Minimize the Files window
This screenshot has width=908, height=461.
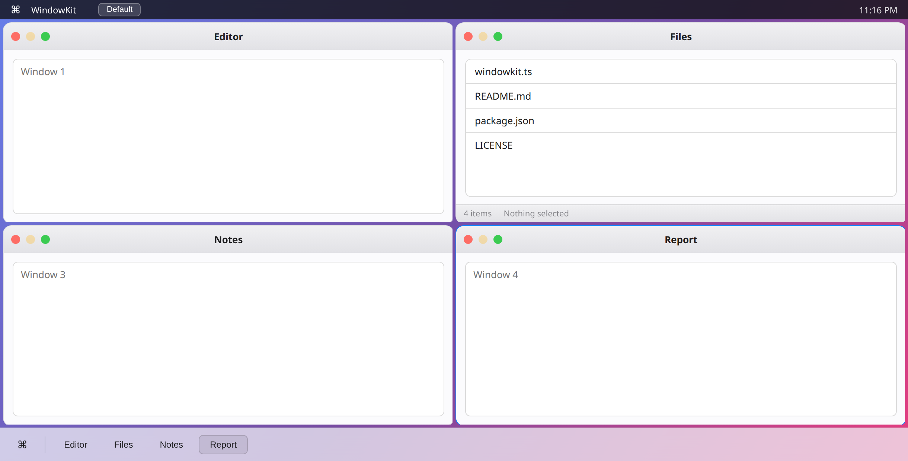(x=483, y=36)
